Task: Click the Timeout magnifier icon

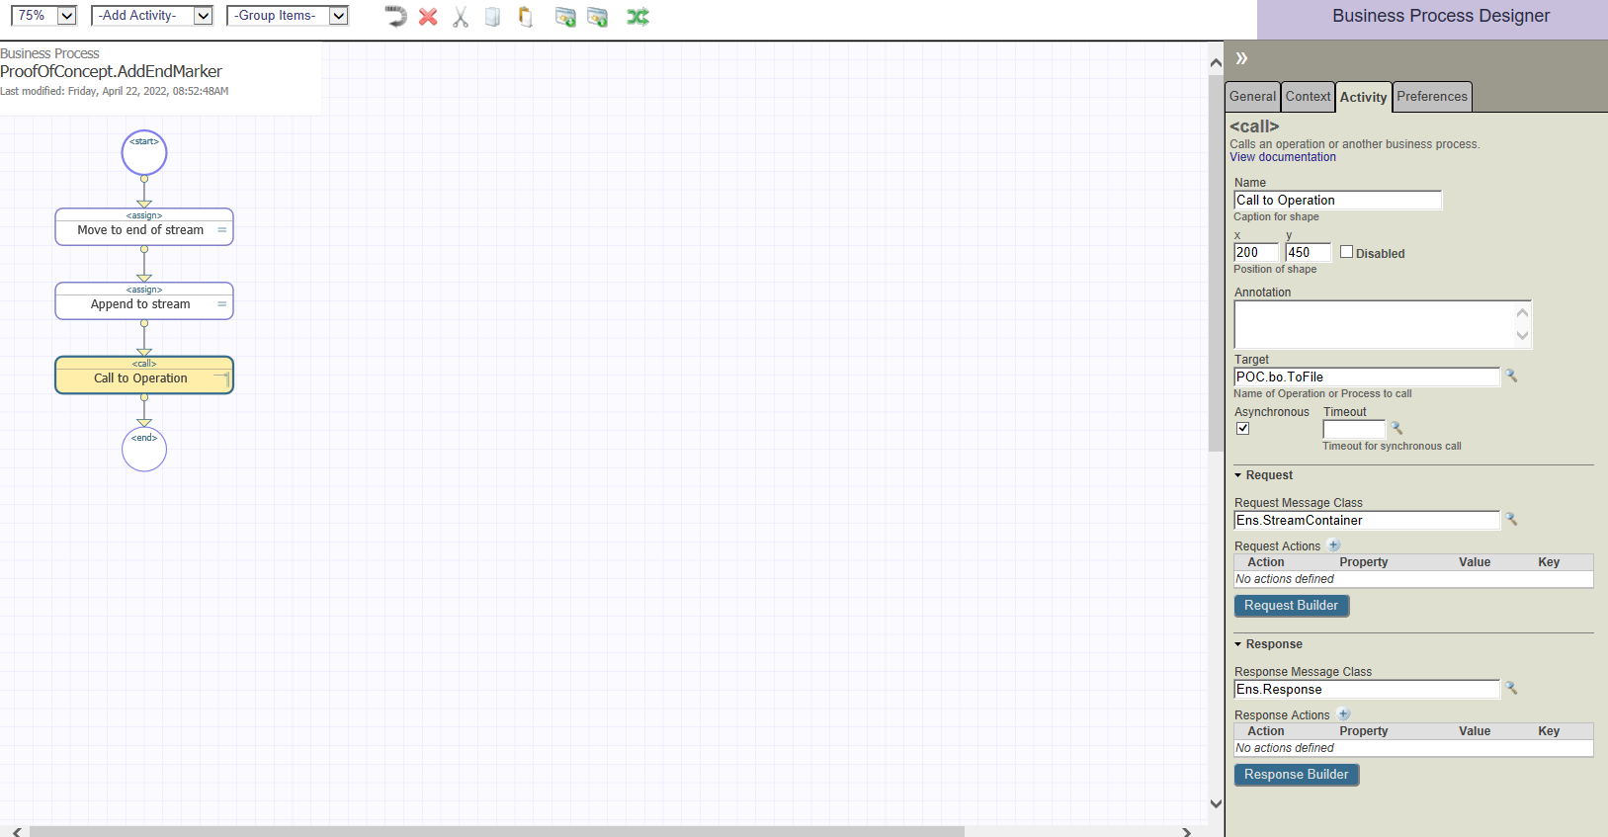Action: click(x=1396, y=429)
